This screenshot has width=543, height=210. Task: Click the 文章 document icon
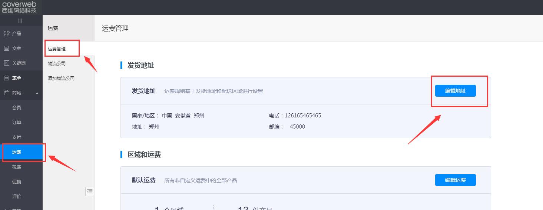coord(6,49)
